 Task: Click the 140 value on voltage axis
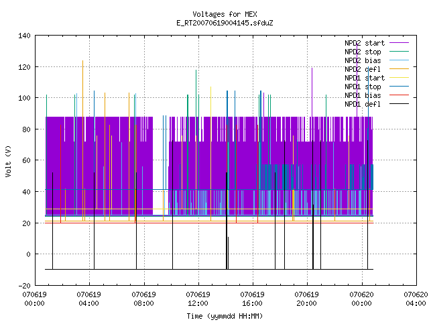pos(24,36)
